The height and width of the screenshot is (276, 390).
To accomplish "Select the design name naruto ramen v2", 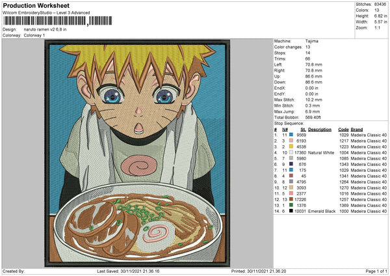I will [45, 29].
